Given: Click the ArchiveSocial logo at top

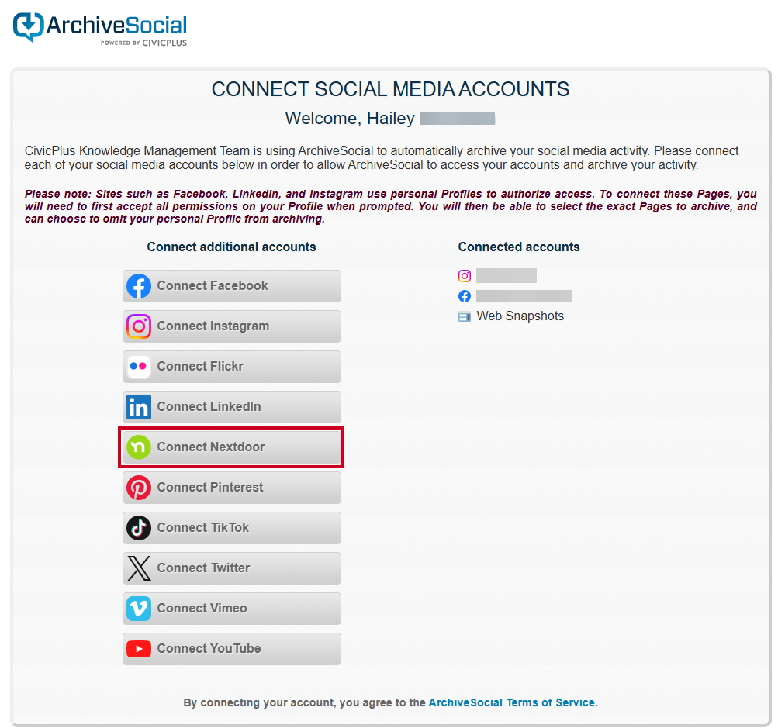Looking at the screenshot, I should pos(100,28).
